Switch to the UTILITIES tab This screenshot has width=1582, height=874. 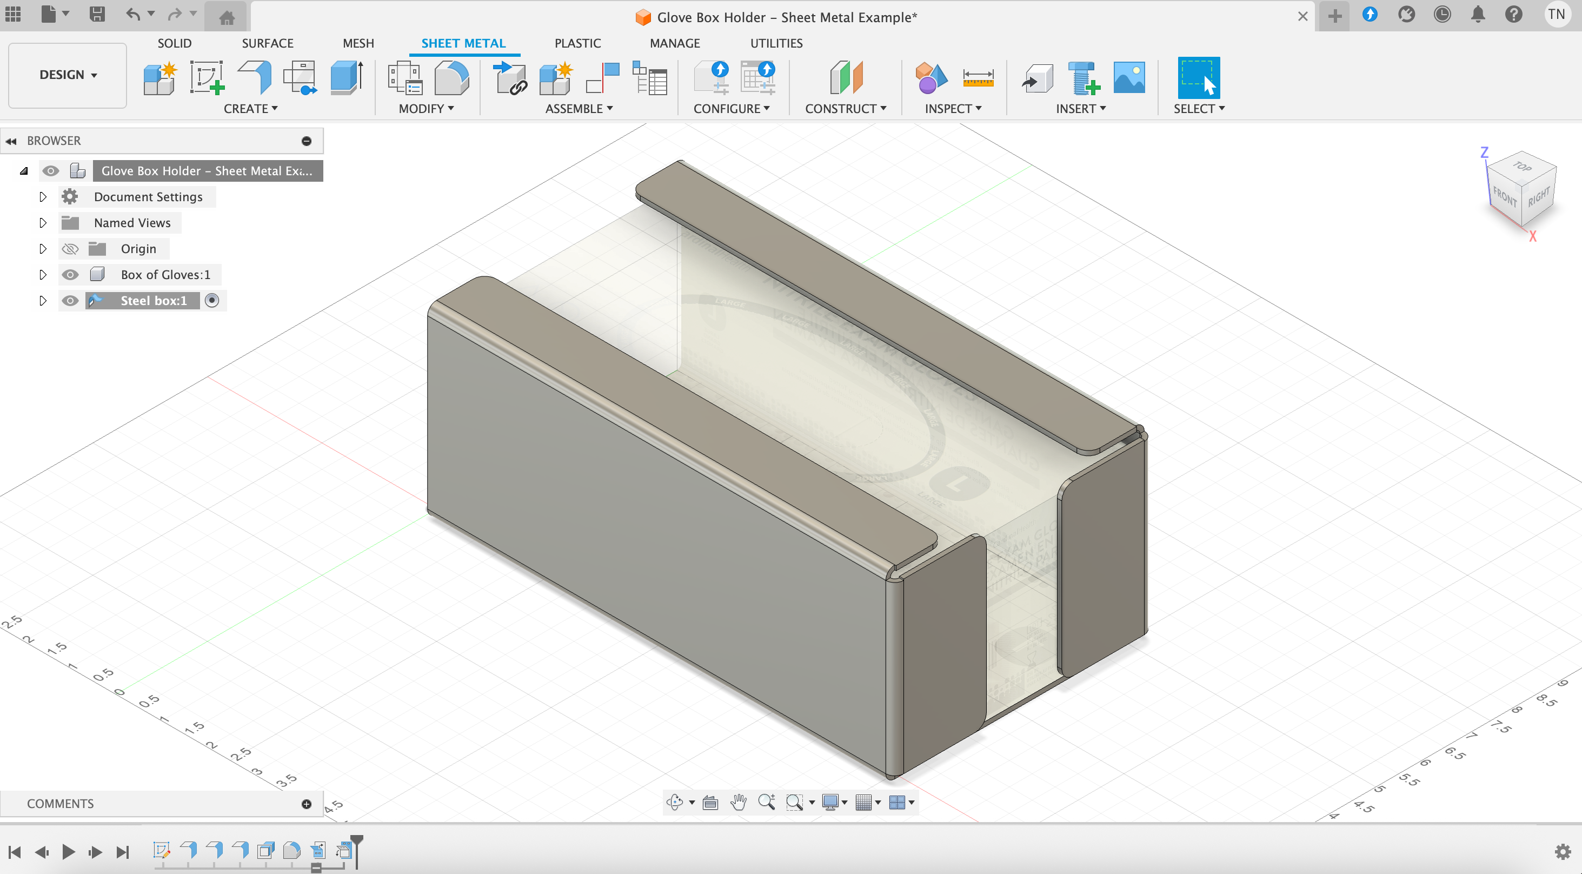click(776, 43)
